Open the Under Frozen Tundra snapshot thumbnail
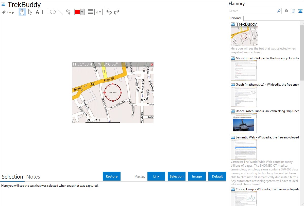The image size is (304, 206). pos(244,123)
